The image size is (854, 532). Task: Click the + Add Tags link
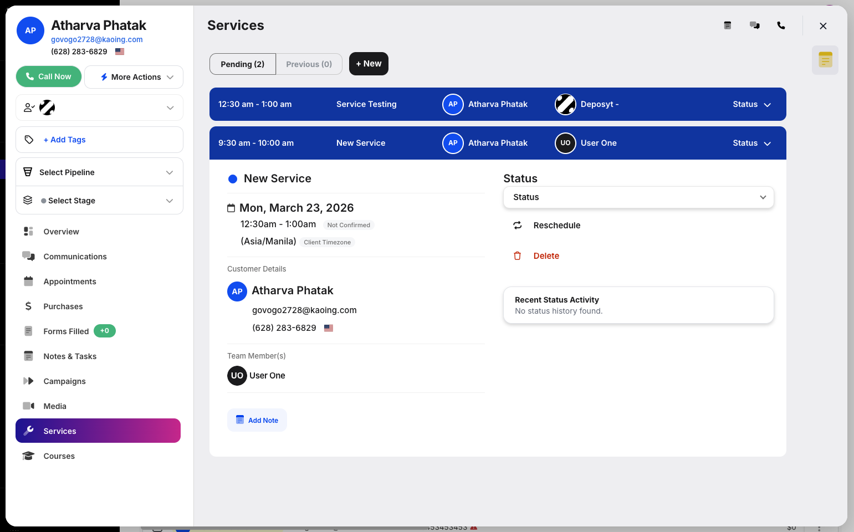pyautogui.click(x=64, y=140)
